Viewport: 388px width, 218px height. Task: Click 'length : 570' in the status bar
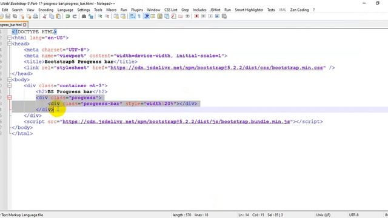[182, 215]
